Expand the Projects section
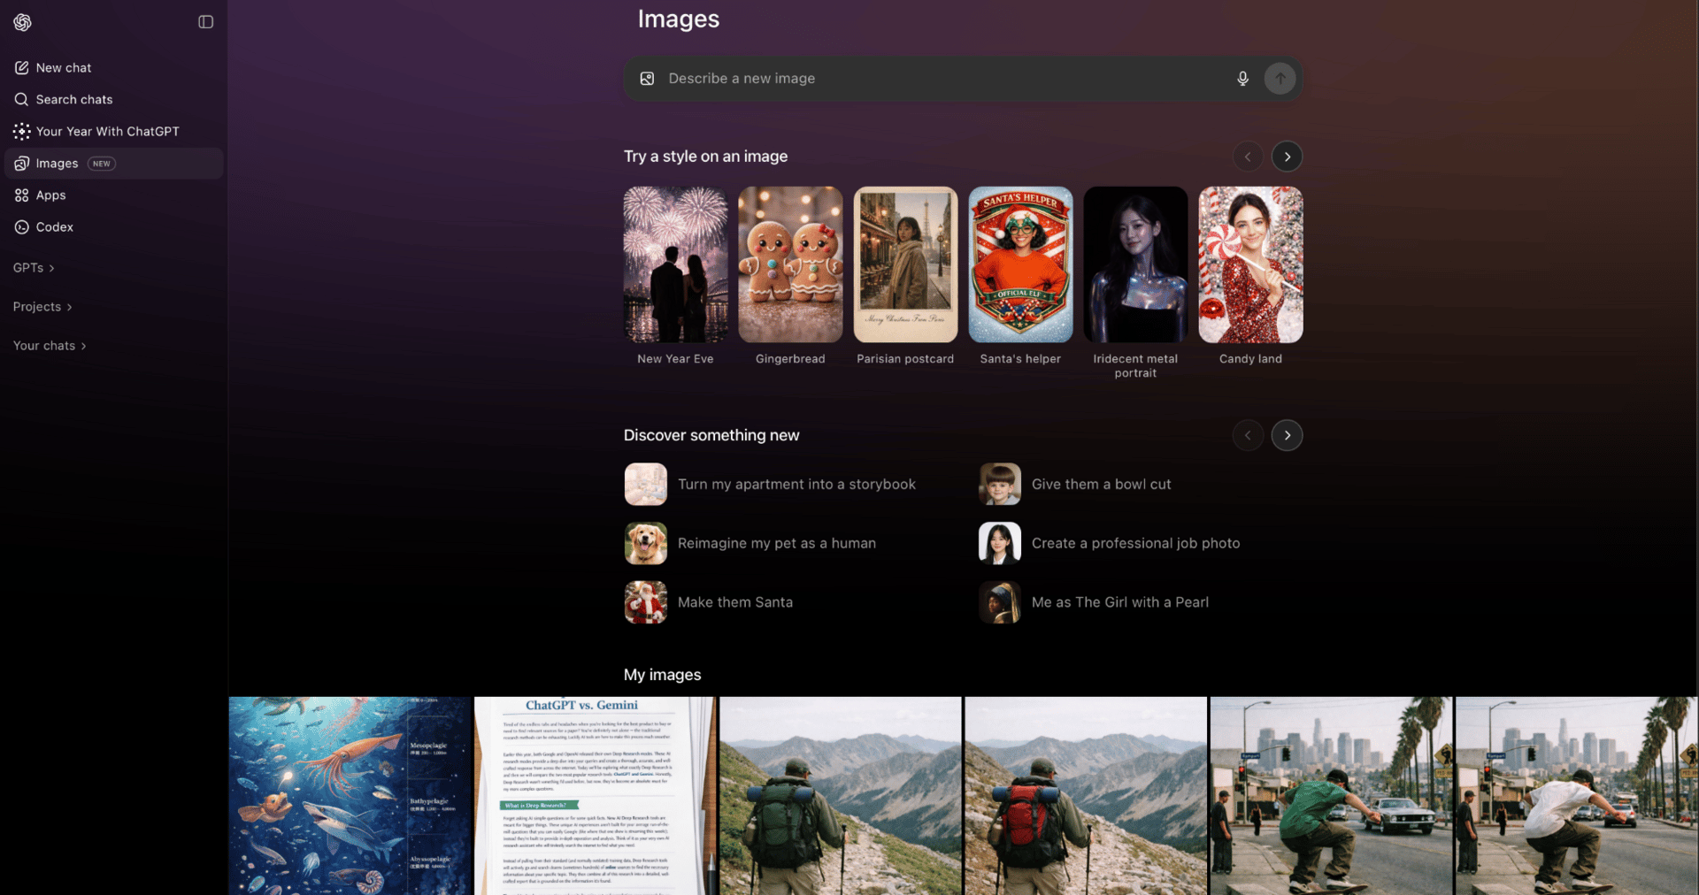Image resolution: width=1699 pixels, height=895 pixels. pos(43,307)
